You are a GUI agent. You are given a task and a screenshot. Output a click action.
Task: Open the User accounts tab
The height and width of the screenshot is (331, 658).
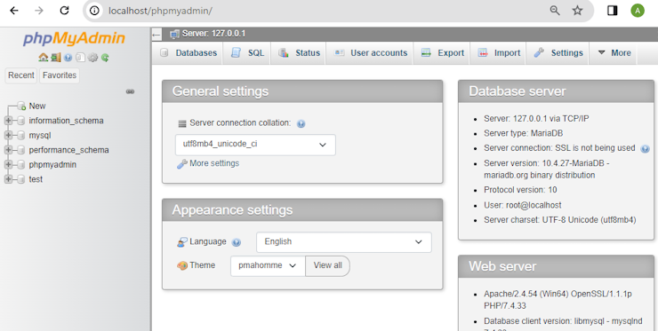click(x=370, y=52)
